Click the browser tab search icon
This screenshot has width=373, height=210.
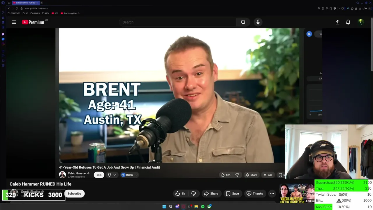click(358, 3)
